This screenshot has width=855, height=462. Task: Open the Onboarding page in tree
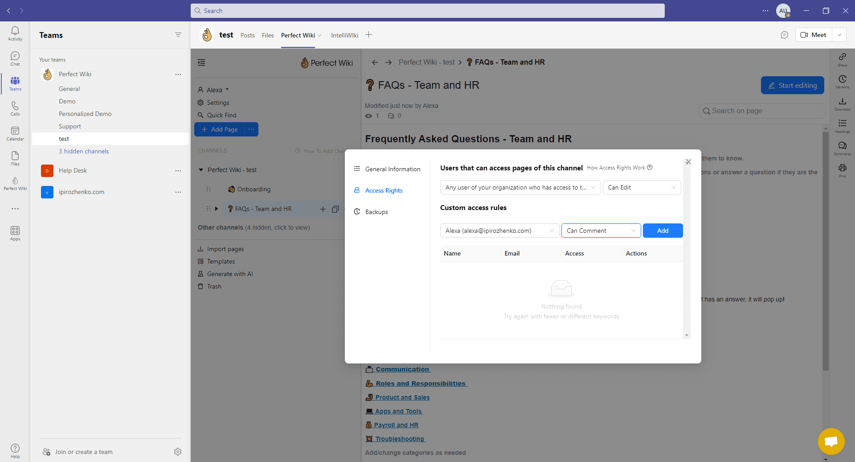coord(249,189)
